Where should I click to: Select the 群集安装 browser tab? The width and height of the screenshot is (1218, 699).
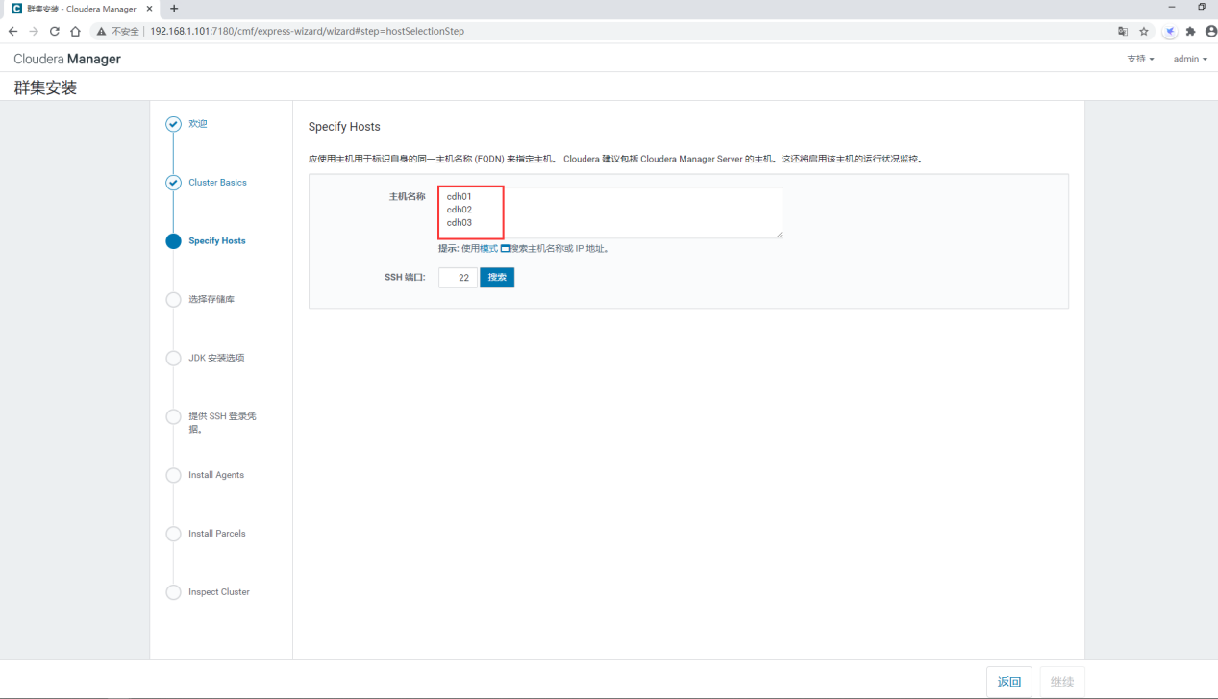83,9
